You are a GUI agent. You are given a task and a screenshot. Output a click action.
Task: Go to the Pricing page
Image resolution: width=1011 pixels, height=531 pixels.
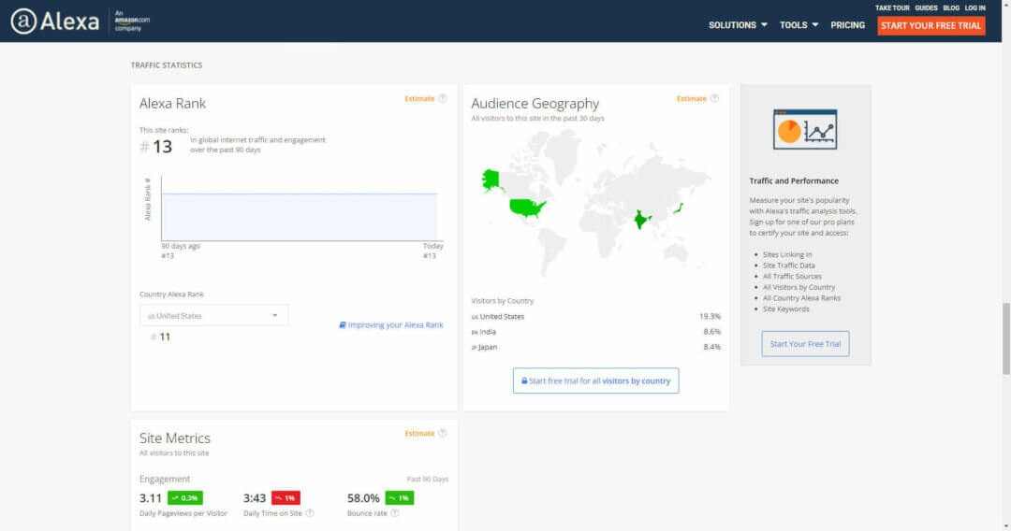coord(847,25)
